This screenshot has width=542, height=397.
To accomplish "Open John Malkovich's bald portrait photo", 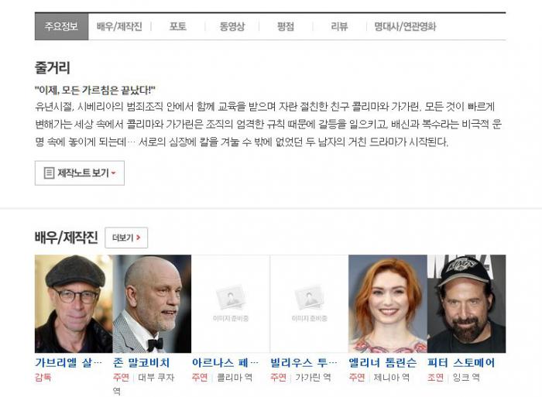I will coord(153,303).
